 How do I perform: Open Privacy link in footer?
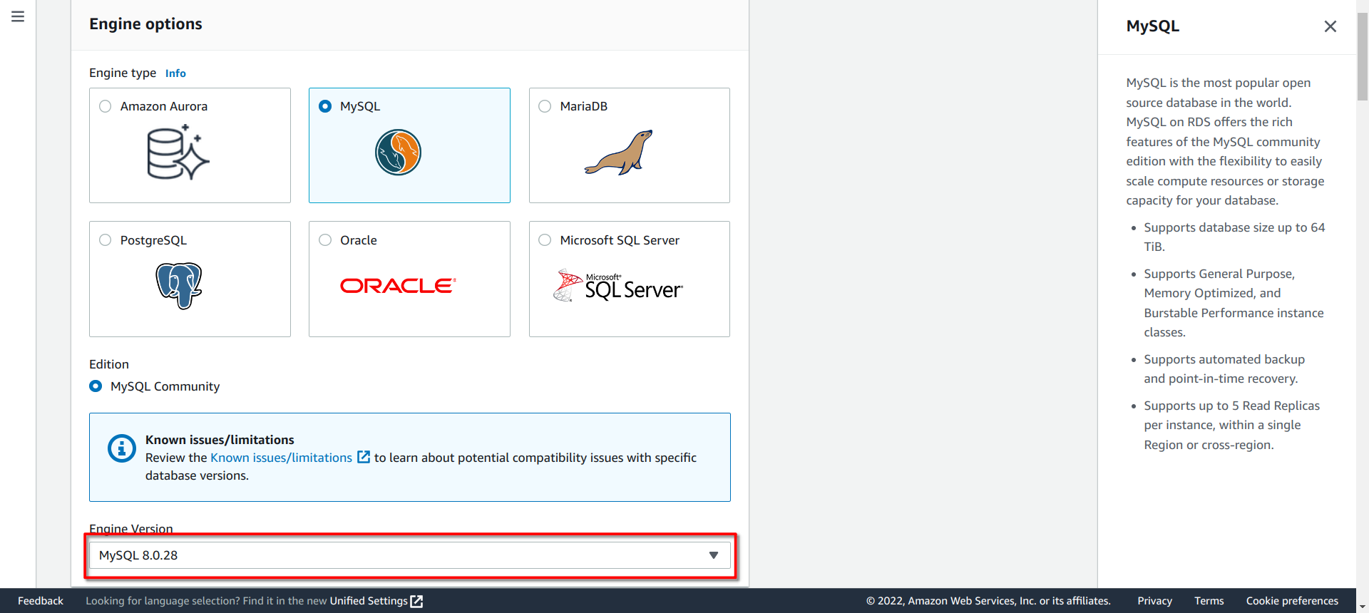click(1155, 601)
